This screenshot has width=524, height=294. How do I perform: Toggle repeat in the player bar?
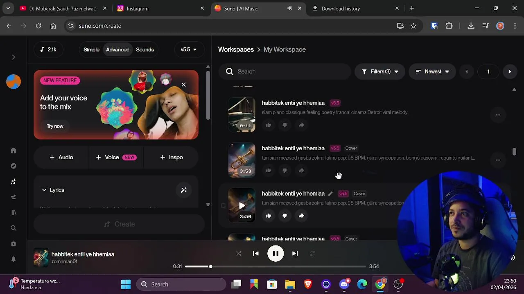click(x=312, y=254)
